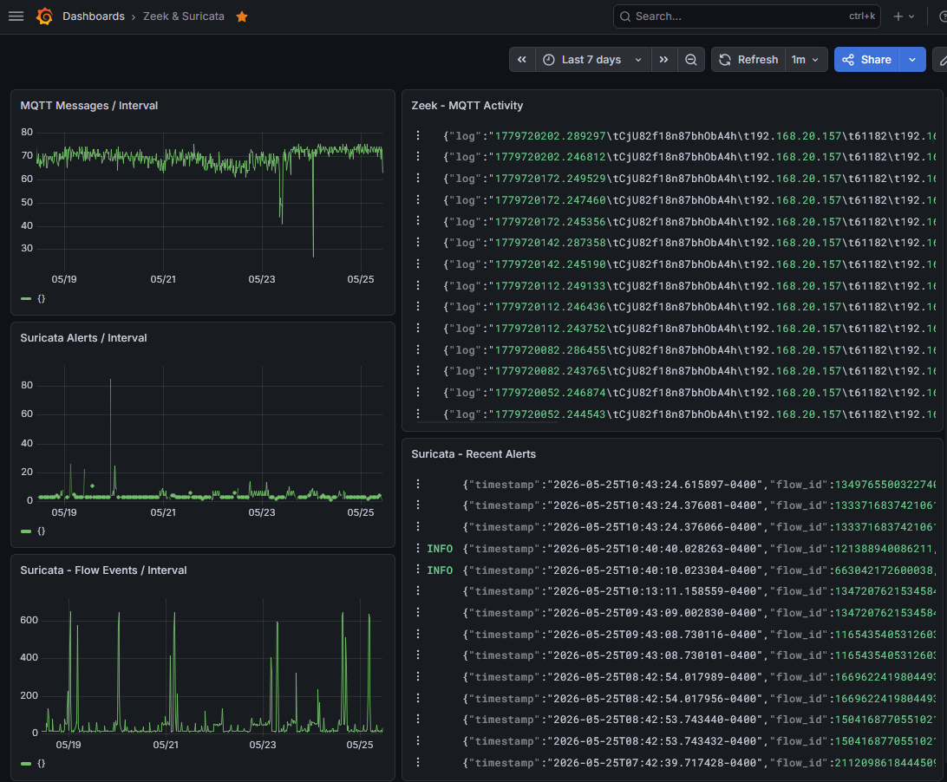Open row menu for alert 07:42:39.717428
947x782 pixels.
pos(418,762)
